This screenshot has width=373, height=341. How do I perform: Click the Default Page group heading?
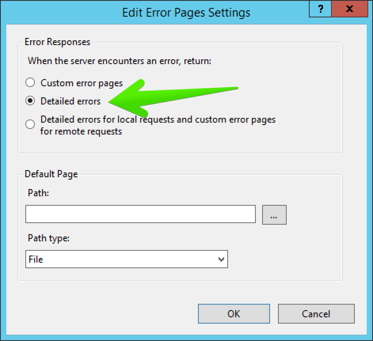(x=51, y=174)
